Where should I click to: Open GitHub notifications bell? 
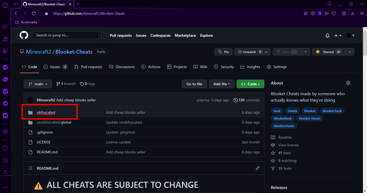pyautogui.click(x=328, y=36)
